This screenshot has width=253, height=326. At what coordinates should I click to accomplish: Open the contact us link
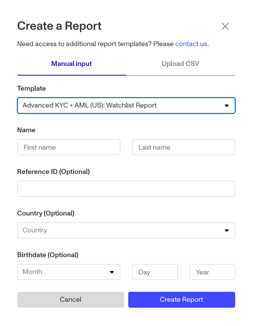(191, 44)
